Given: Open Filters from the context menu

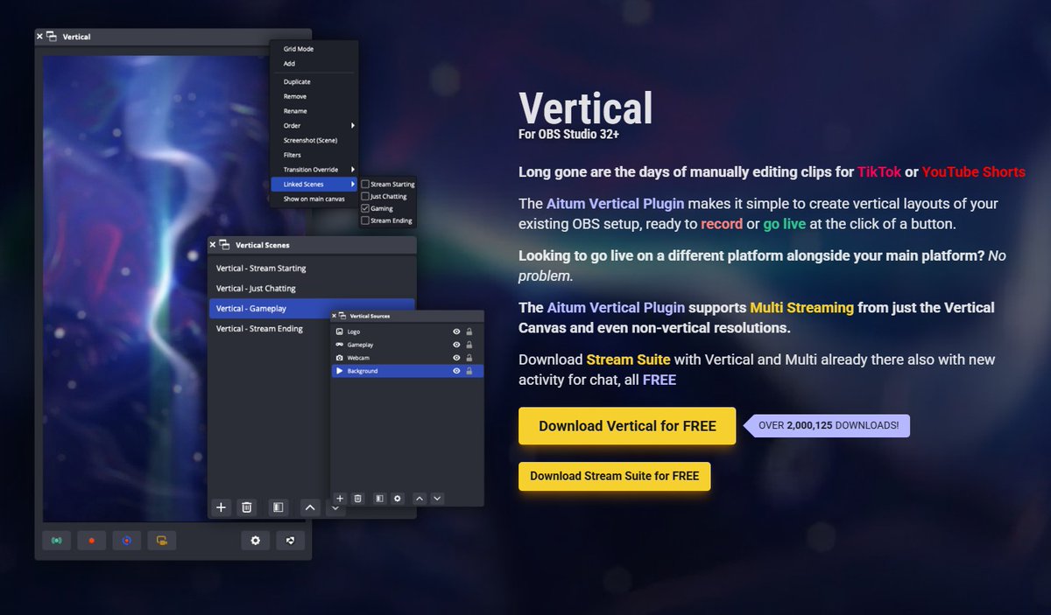Looking at the screenshot, I should pos(293,155).
